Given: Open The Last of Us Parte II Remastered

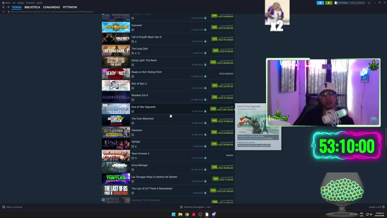Looking at the screenshot, I should [x=168, y=191].
